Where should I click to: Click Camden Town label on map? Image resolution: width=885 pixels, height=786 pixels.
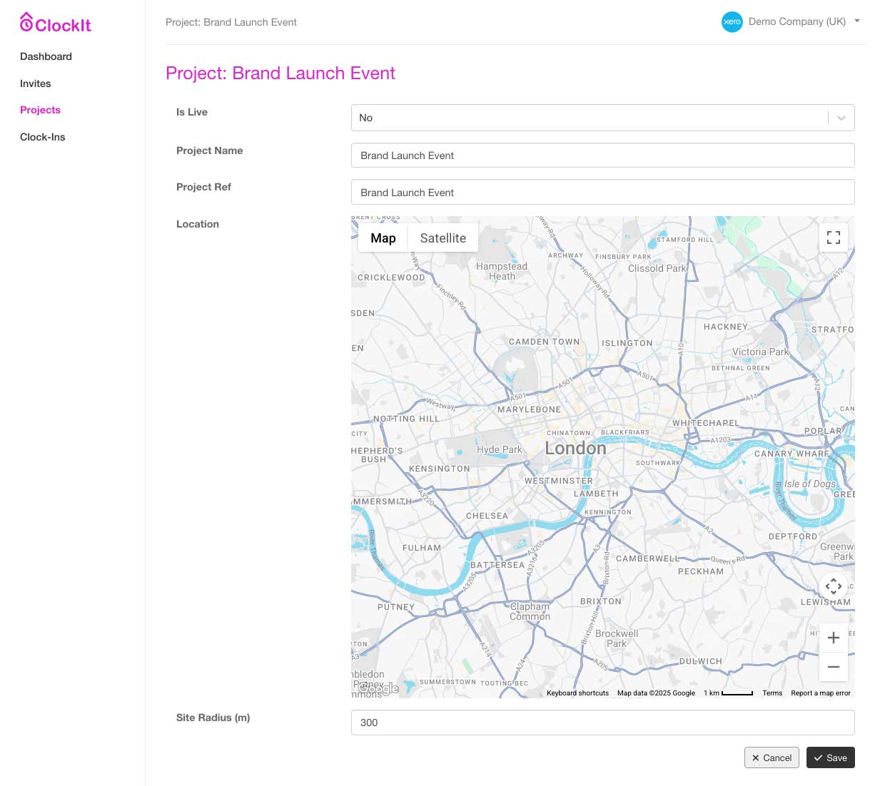[544, 342]
